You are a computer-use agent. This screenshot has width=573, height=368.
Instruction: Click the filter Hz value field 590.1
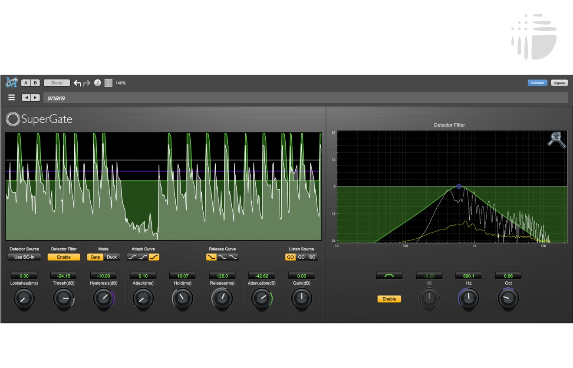pos(469,276)
